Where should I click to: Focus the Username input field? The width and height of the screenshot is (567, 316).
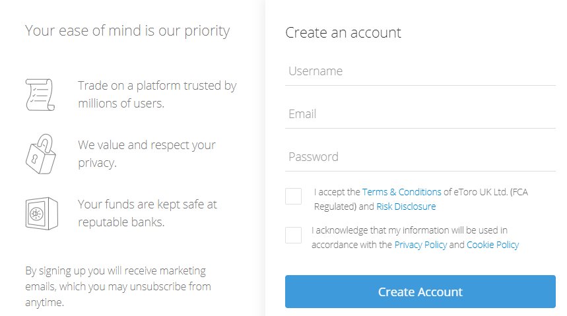coord(420,72)
